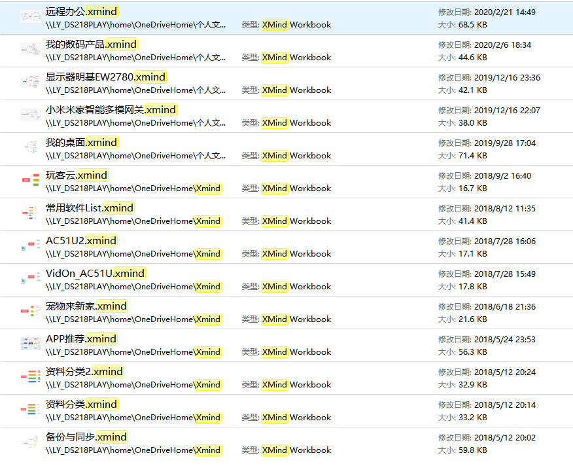Click the file name APP推荐.xmind
The height and width of the screenshot is (468, 573).
[81, 339]
